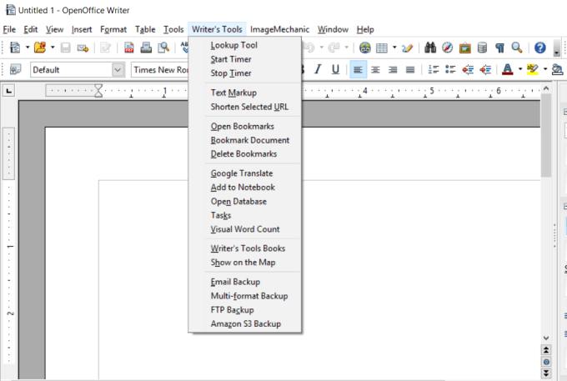Expand the Open file dropdown arrow
This screenshot has width=567, height=381.
53,48
